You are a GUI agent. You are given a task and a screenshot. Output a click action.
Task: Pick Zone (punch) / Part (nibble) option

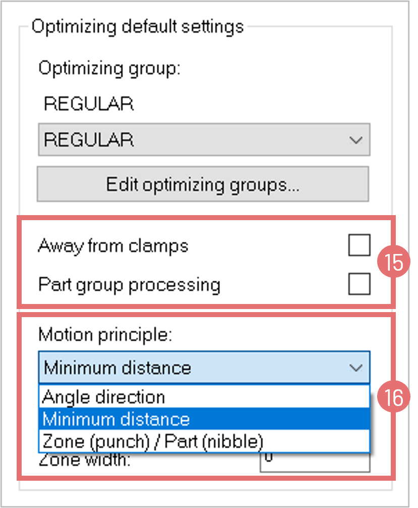click(x=152, y=441)
